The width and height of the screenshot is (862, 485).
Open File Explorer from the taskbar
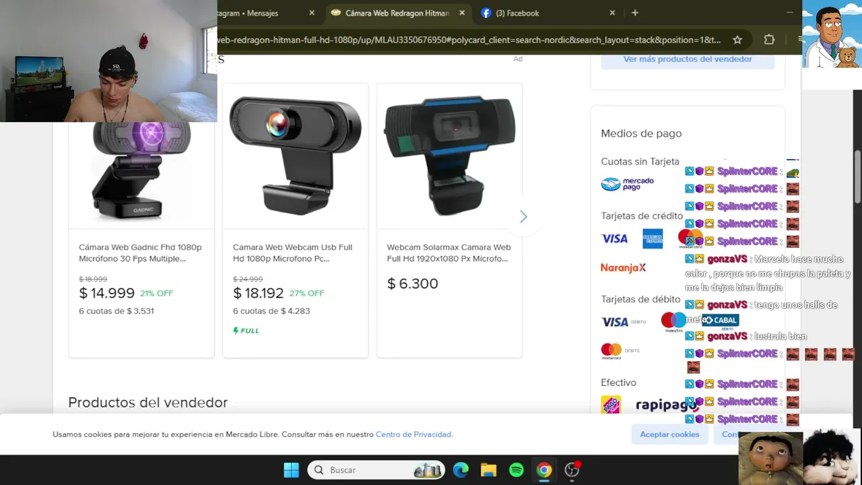(x=488, y=470)
